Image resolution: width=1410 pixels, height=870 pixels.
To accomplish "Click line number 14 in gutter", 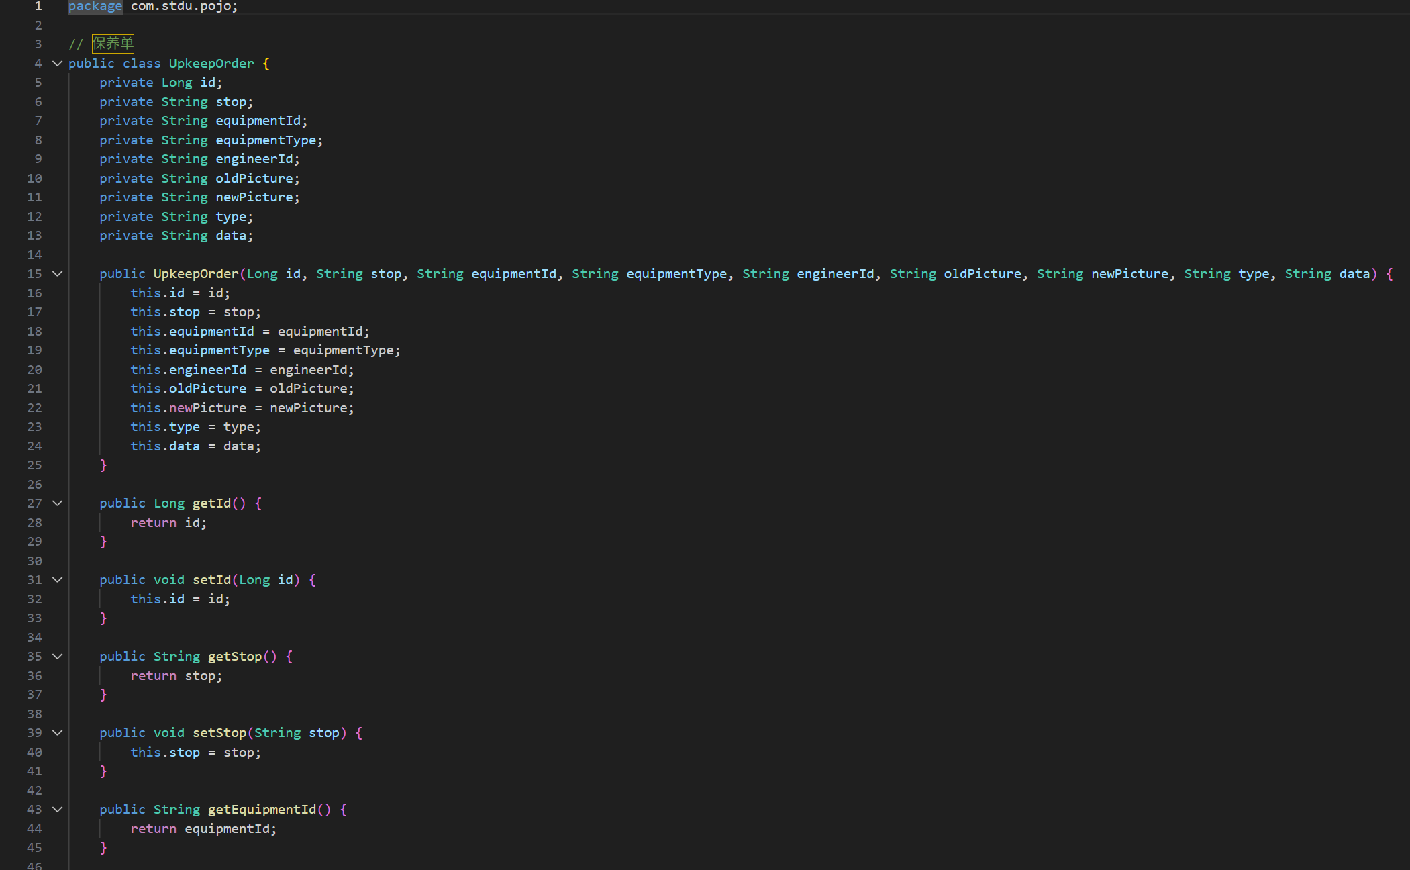I will (34, 255).
